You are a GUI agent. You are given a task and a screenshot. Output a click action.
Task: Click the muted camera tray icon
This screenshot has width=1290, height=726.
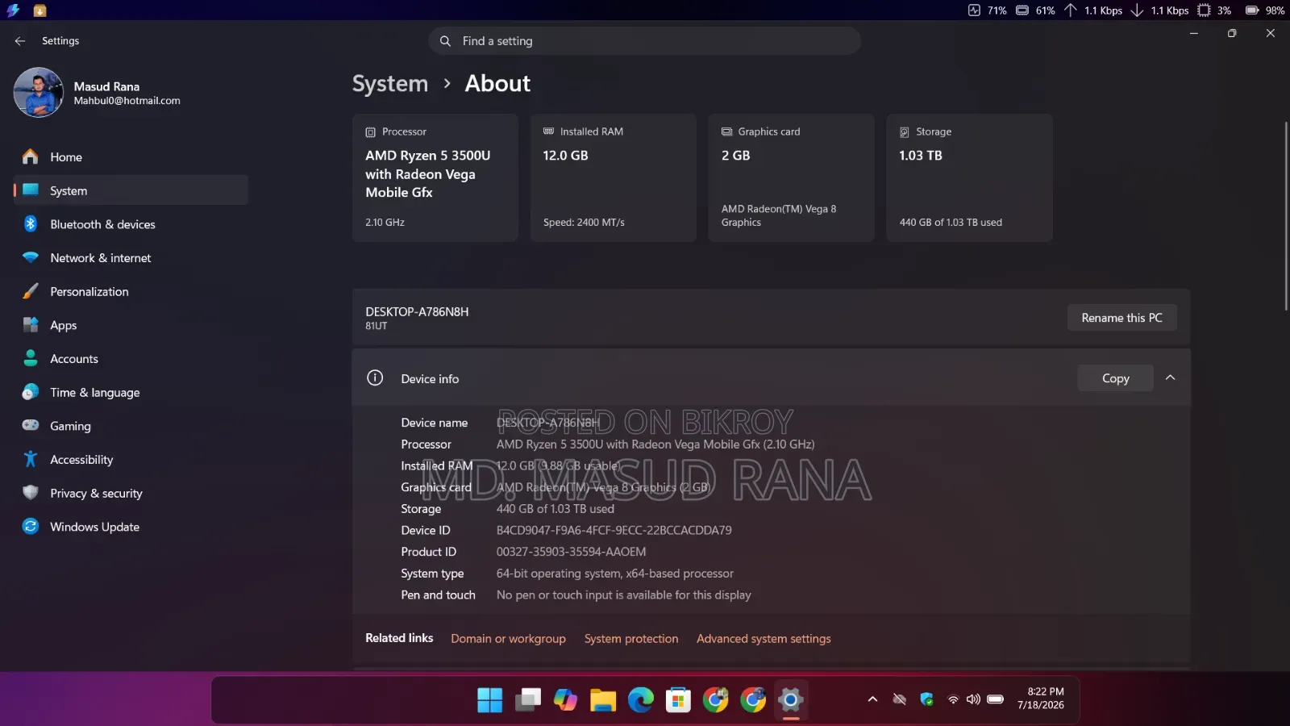point(900,699)
